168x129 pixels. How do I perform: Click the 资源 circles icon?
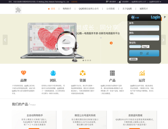coord(83,73)
